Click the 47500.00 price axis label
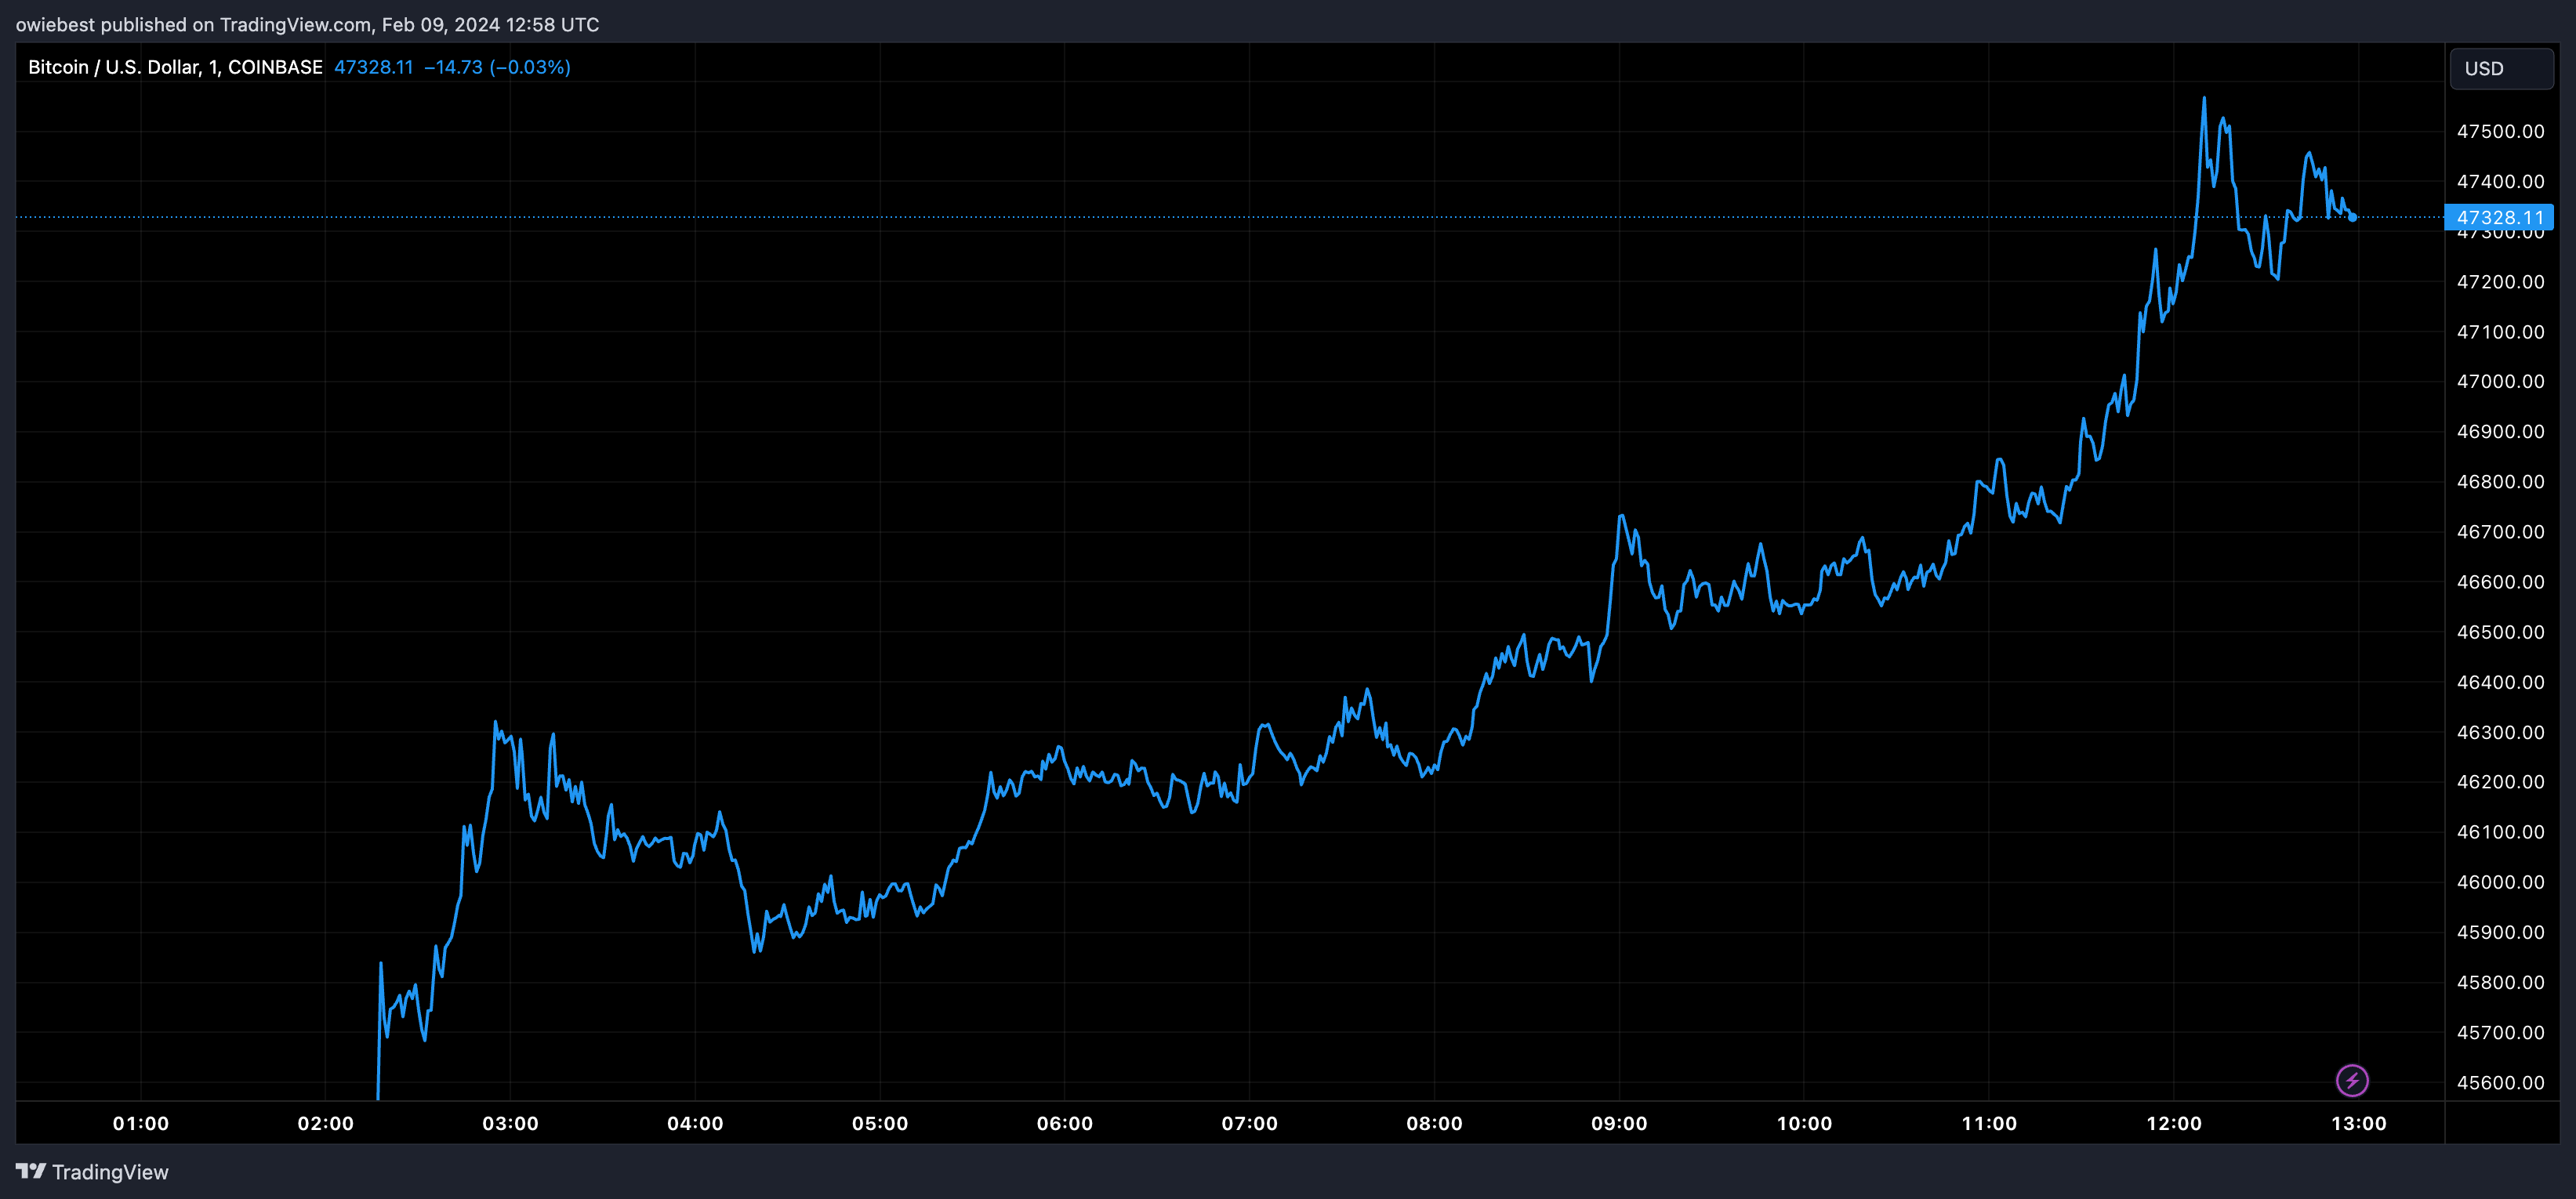Viewport: 2576px width, 1199px height. (x=2500, y=131)
